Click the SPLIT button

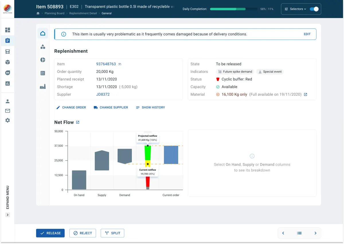tap(112, 233)
